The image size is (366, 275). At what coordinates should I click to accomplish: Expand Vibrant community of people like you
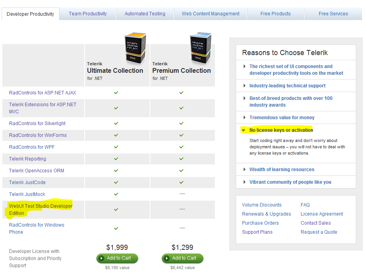click(290, 182)
